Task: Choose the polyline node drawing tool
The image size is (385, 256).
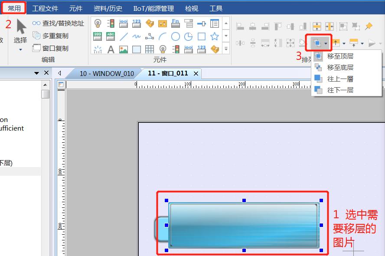Action: (x=149, y=36)
